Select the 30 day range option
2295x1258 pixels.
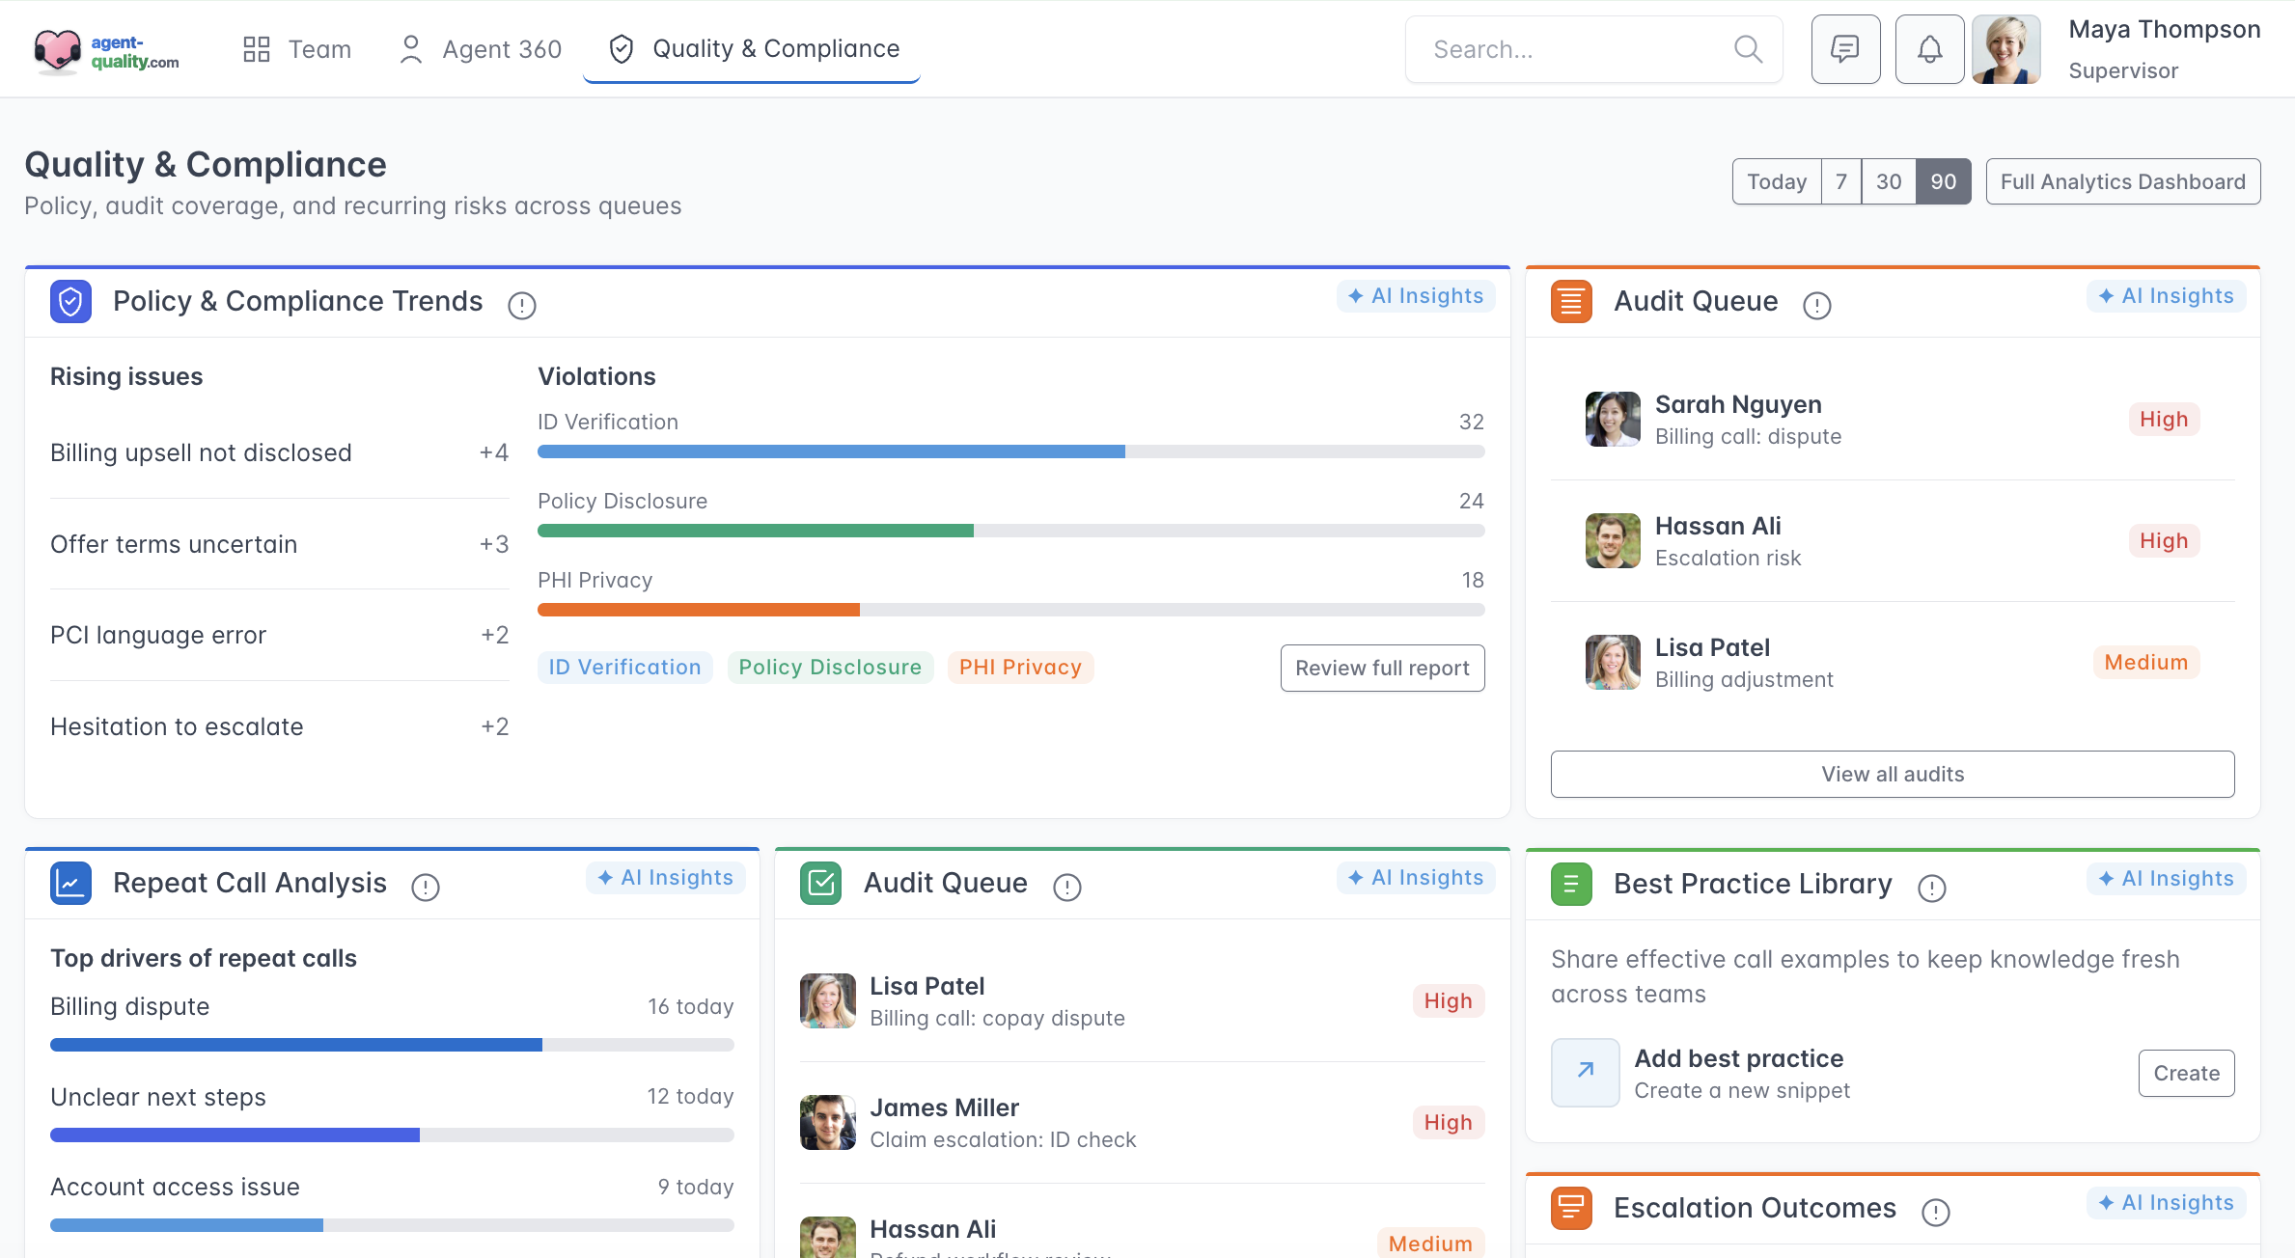[1888, 181]
